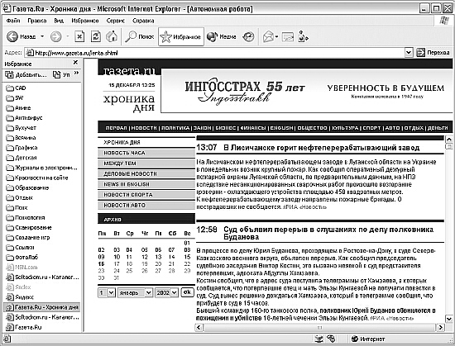This screenshot has width=455, height=346.
Task: Open the CAD favorites folder
Action: pyautogui.click(x=17, y=88)
